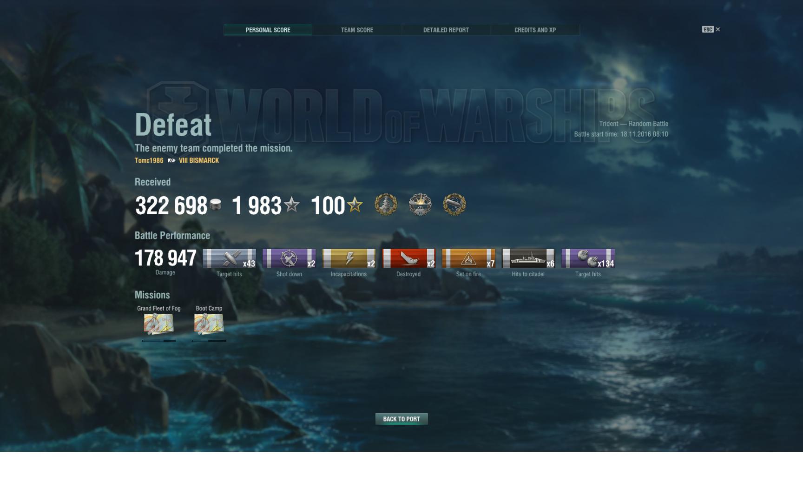Open the Team Score tab
803x502 pixels.
coord(357,30)
